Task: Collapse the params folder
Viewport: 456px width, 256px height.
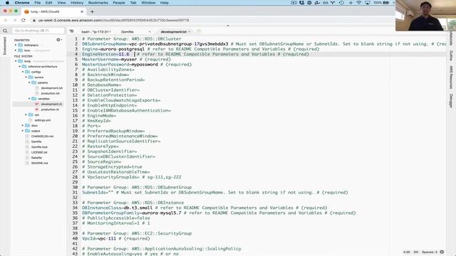Action: 29,82
